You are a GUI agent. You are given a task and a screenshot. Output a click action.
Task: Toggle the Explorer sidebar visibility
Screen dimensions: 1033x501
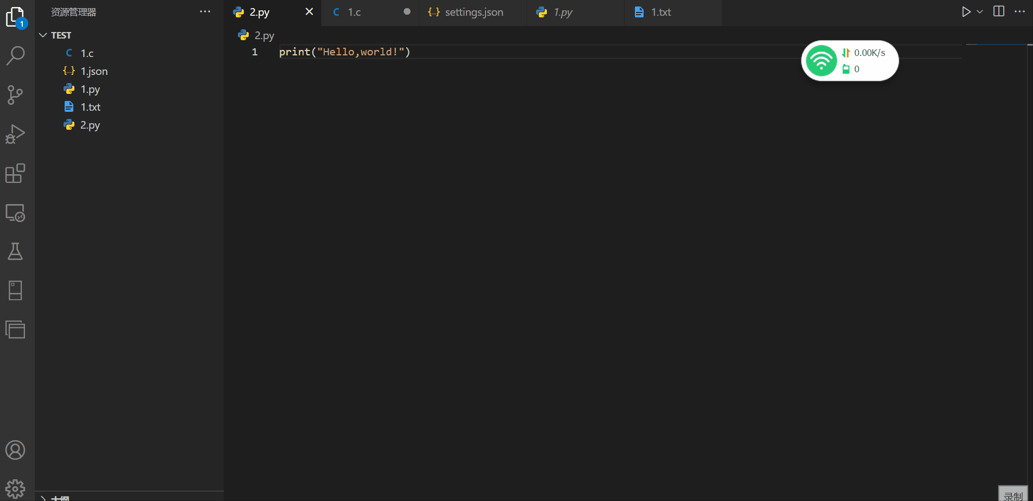tap(16, 16)
